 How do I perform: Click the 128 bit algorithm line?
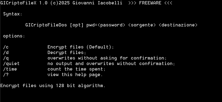pos(53,86)
